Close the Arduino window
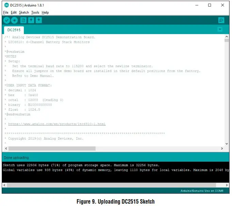Screen dimensions: 232x206 222,5
